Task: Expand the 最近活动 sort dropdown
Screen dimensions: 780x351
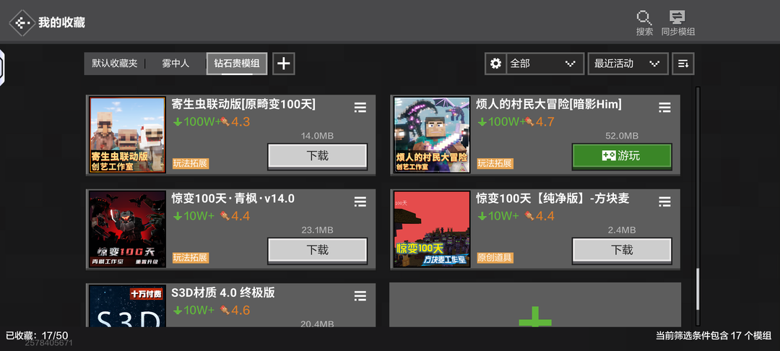Action: [628, 64]
